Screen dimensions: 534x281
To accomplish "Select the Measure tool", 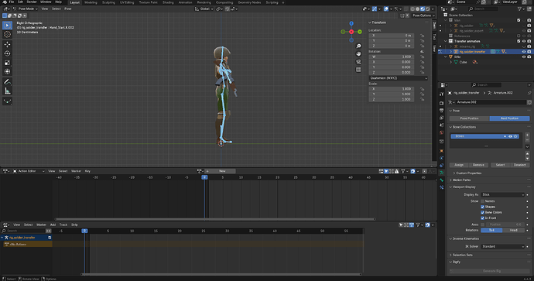I will tap(7, 91).
